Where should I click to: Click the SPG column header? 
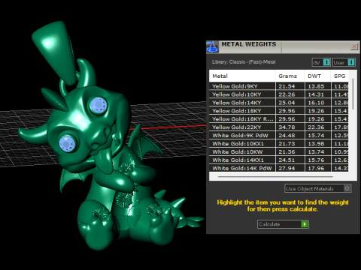pyautogui.click(x=340, y=76)
